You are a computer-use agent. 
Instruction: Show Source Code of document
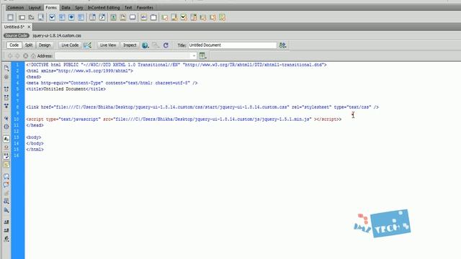[x=16, y=35]
